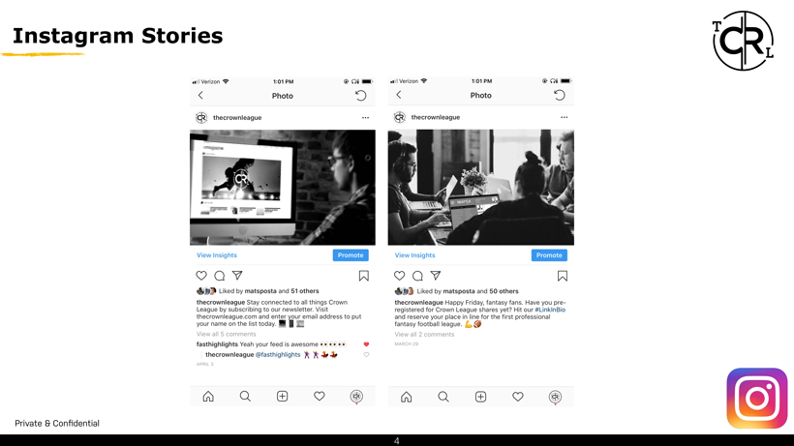794x446 pixels.
Task: Click Promote button on left post
Action: click(351, 255)
